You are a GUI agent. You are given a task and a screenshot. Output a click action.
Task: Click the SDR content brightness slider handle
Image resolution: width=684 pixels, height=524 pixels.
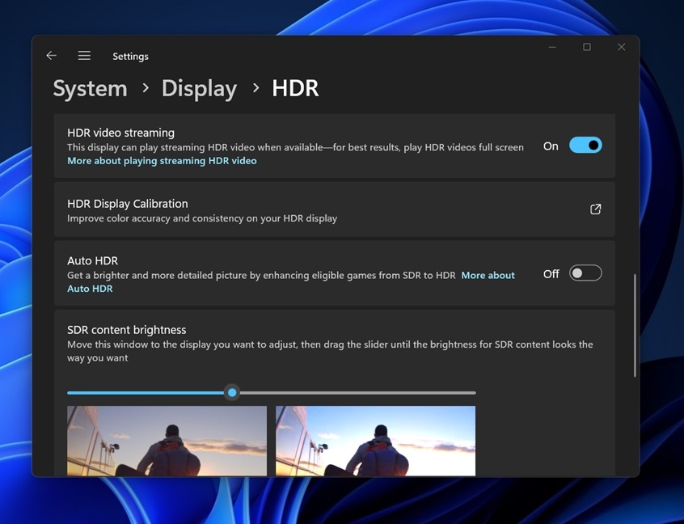232,392
